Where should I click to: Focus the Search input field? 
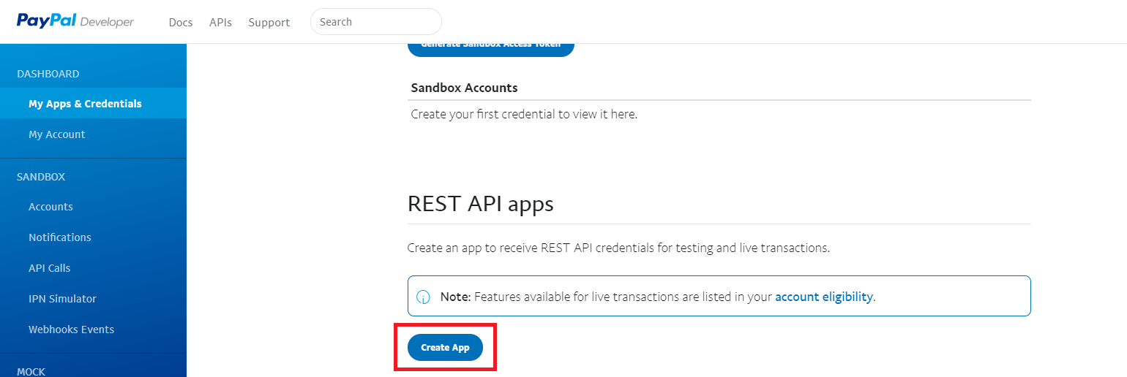pos(376,22)
